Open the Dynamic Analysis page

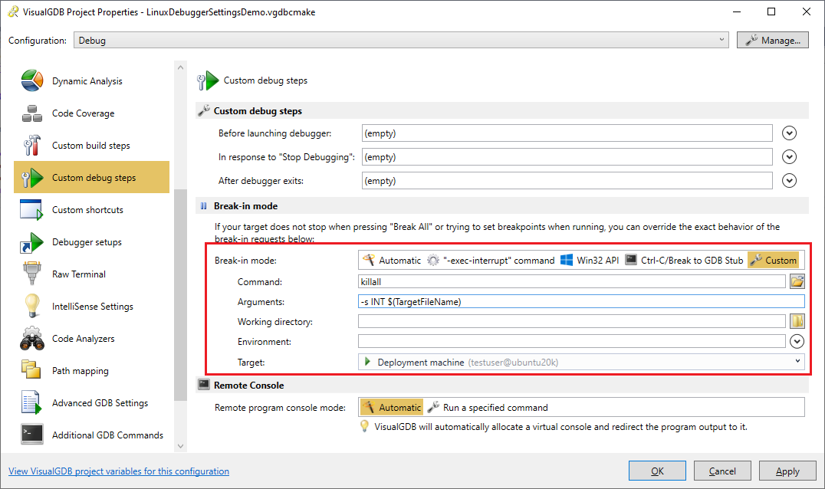[91, 80]
